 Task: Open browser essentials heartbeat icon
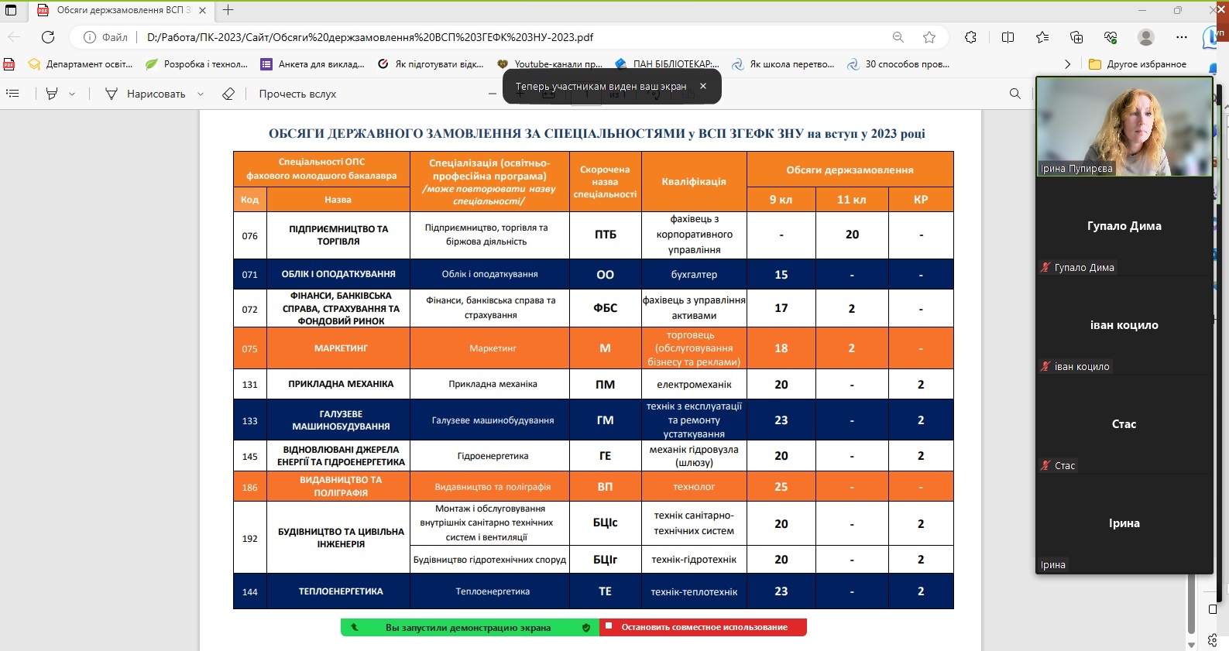[1111, 37]
